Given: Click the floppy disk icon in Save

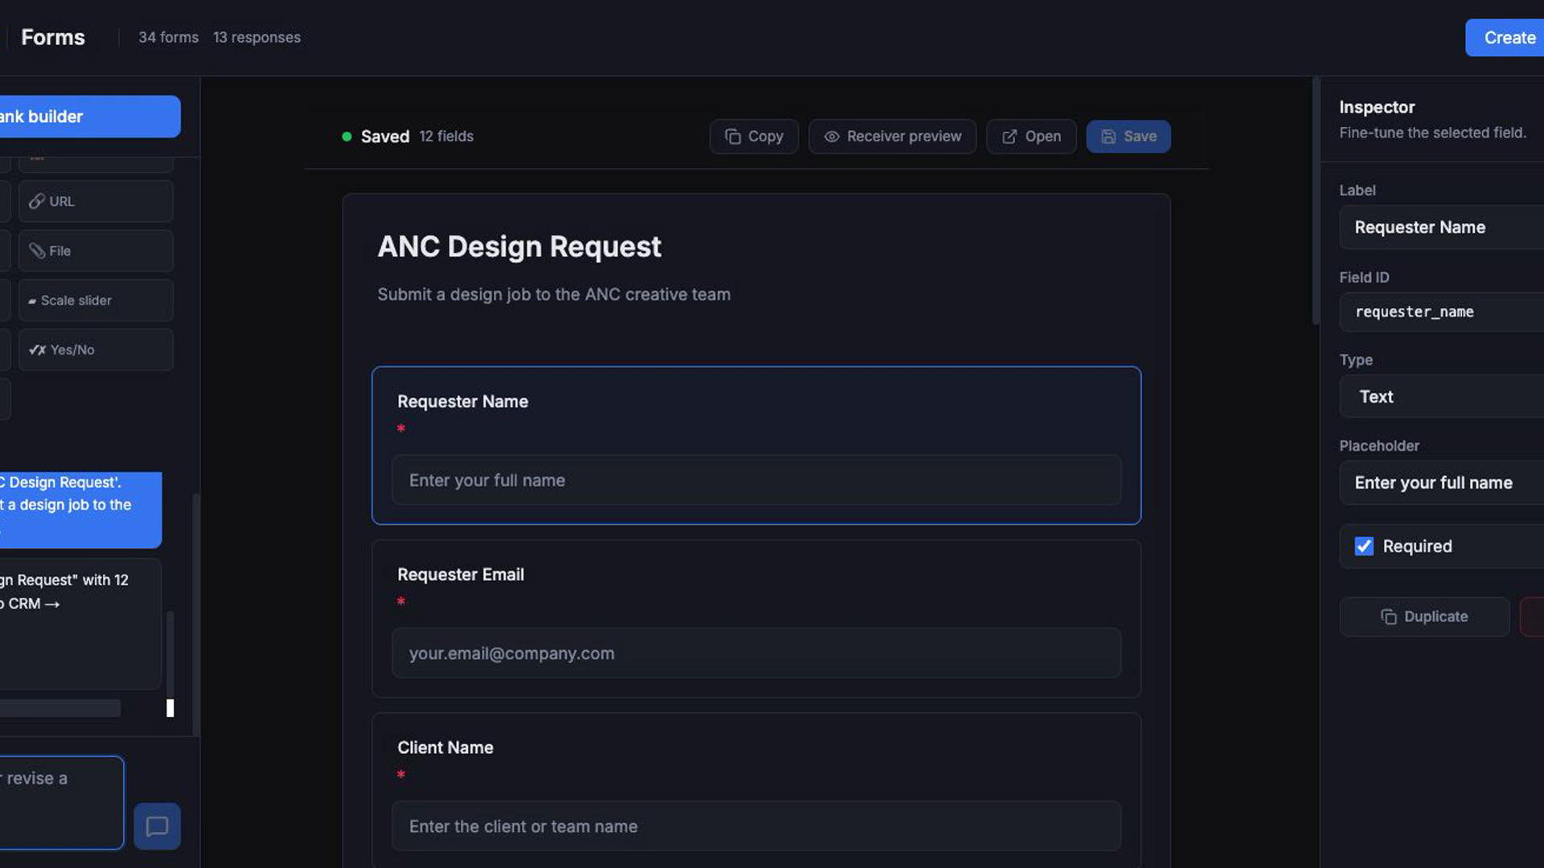Looking at the screenshot, I should (x=1108, y=137).
